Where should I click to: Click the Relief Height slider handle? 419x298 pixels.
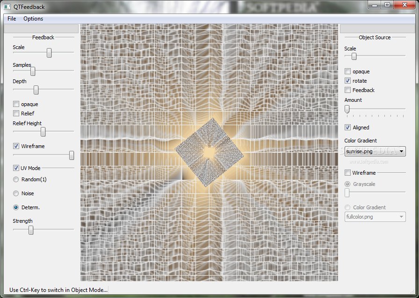pos(43,132)
